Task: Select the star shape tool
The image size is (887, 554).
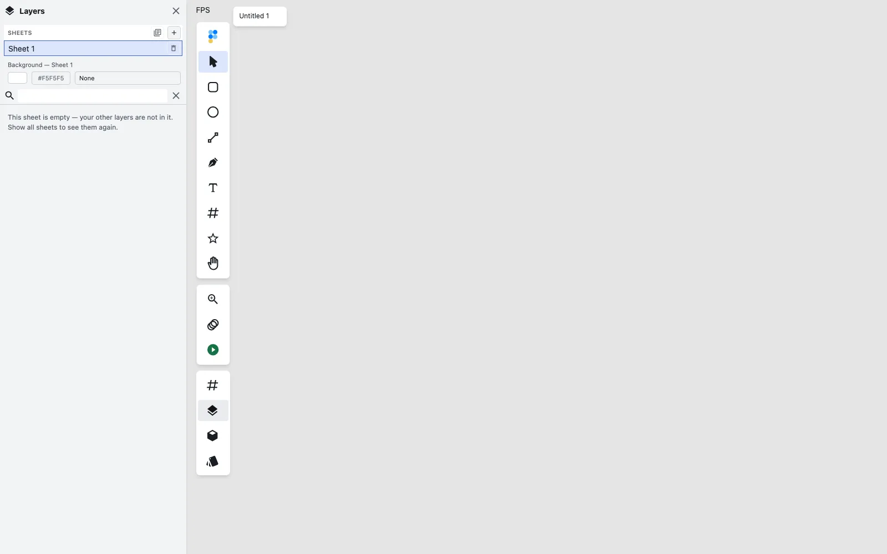Action: 213,238
